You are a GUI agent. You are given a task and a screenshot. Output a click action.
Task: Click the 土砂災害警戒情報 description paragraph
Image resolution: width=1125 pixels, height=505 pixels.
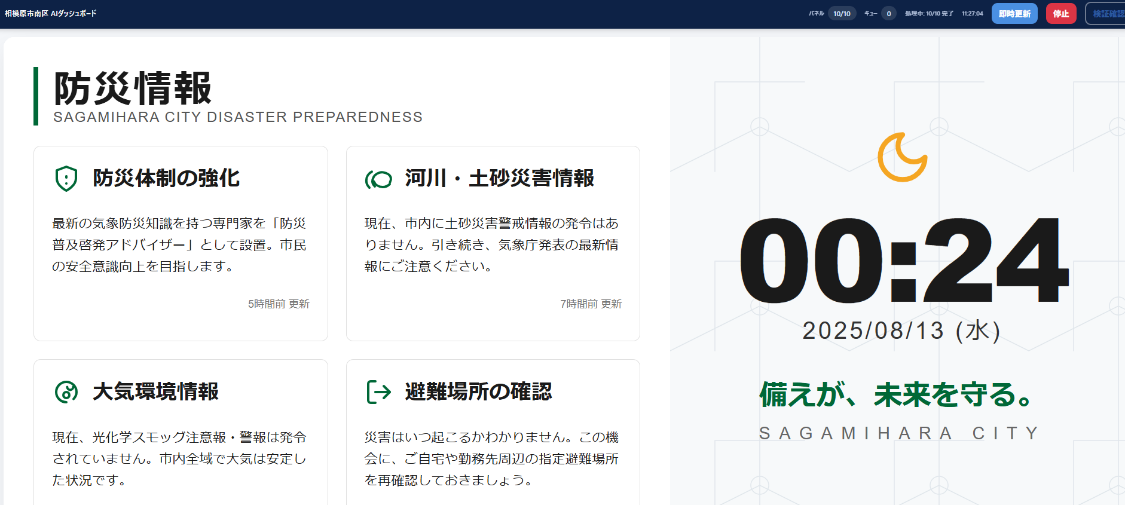click(492, 245)
